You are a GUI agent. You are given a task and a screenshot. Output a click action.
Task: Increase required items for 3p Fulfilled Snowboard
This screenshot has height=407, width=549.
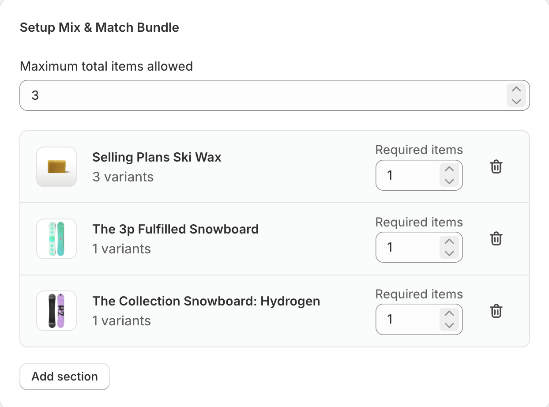click(449, 241)
